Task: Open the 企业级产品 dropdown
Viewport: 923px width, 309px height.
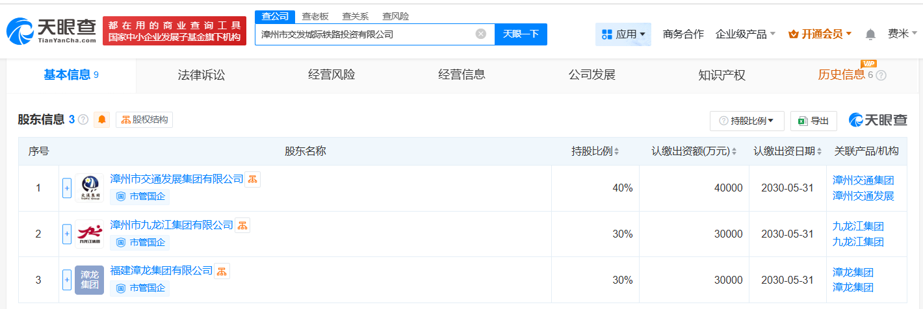Action: (745, 34)
